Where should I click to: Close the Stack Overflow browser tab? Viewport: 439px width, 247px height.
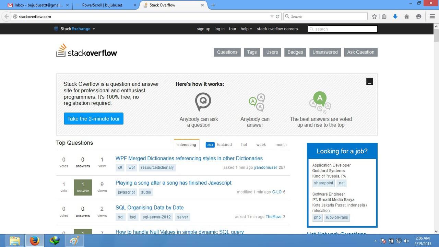point(203,5)
